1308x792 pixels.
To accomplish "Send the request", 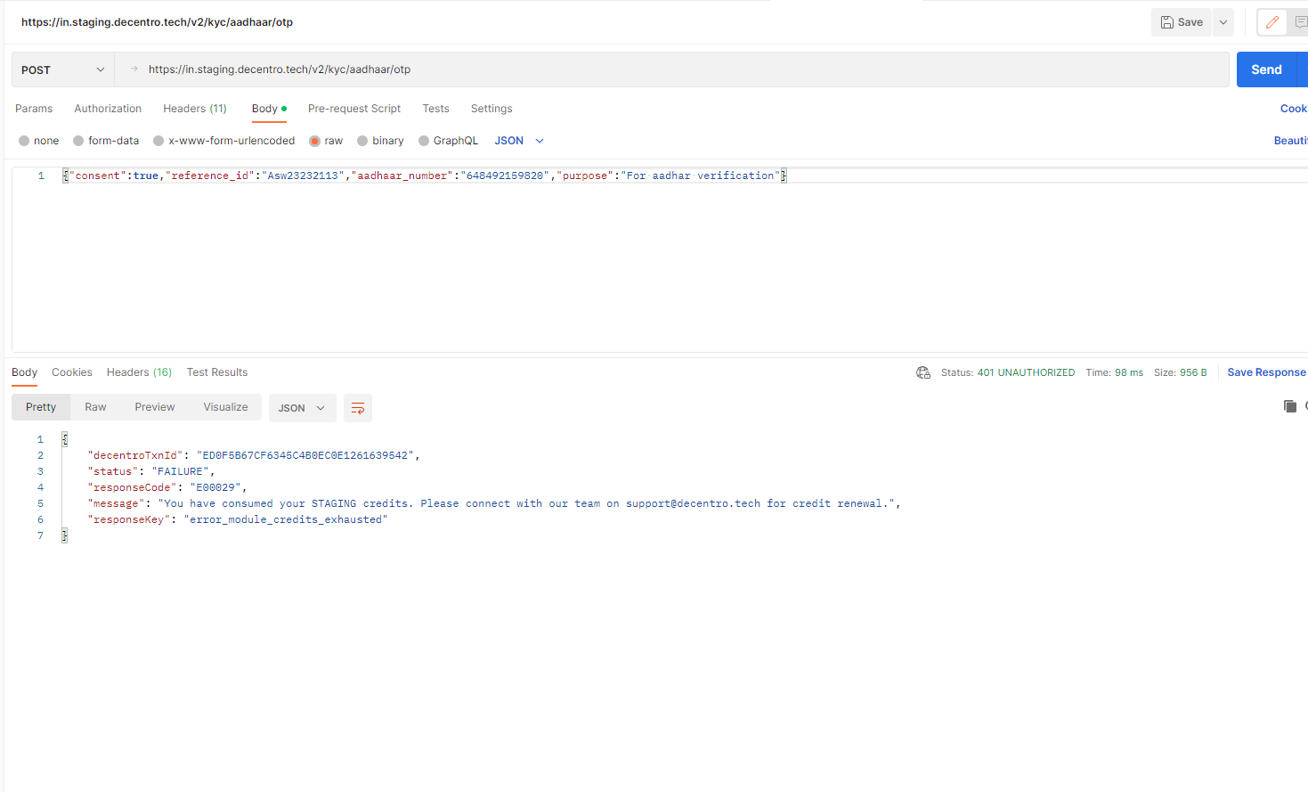I will (x=1266, y=69).
